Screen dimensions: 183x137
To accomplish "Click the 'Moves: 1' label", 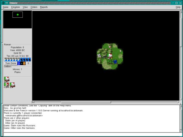I will pos(17,69).
